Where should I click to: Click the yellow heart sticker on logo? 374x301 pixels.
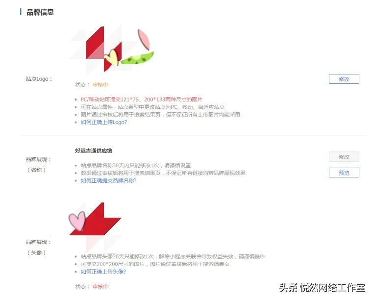pyautogui.click(x=111, y=57)
